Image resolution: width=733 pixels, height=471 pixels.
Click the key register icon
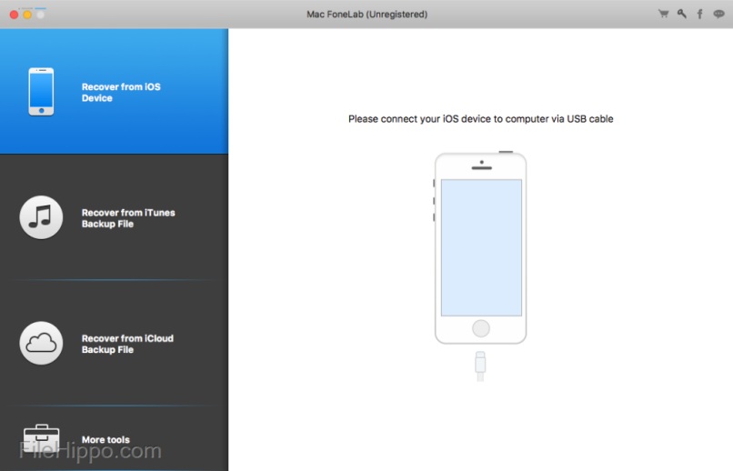682,15
